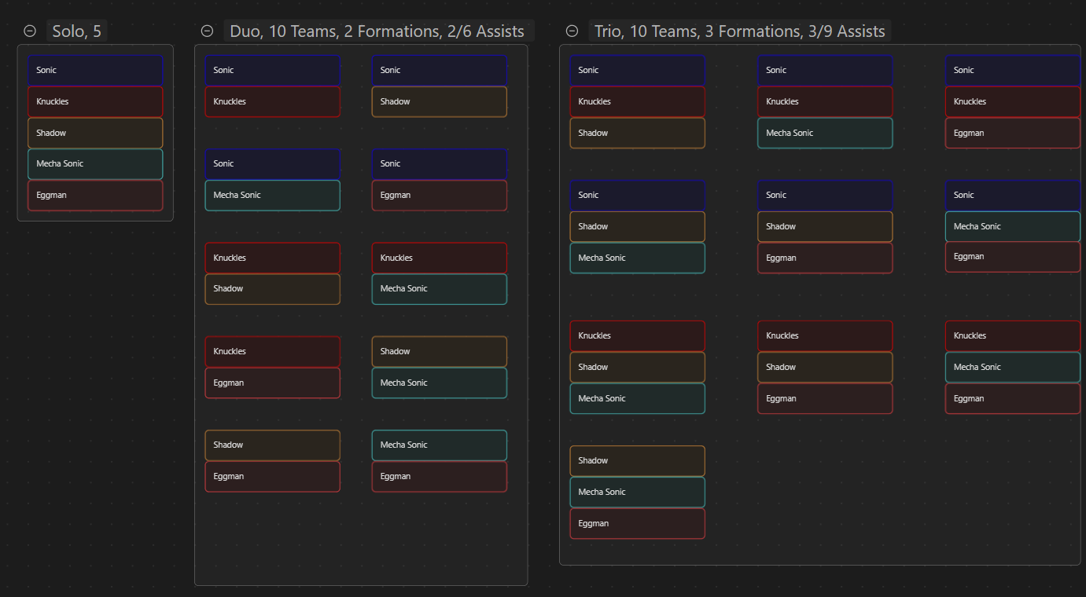Image resolution: width=1086 pixels, height=597 pixels.
Task: Click Mecha Sonic card in Duo Shadow–Mecha Sonic team
Action: 440,383
